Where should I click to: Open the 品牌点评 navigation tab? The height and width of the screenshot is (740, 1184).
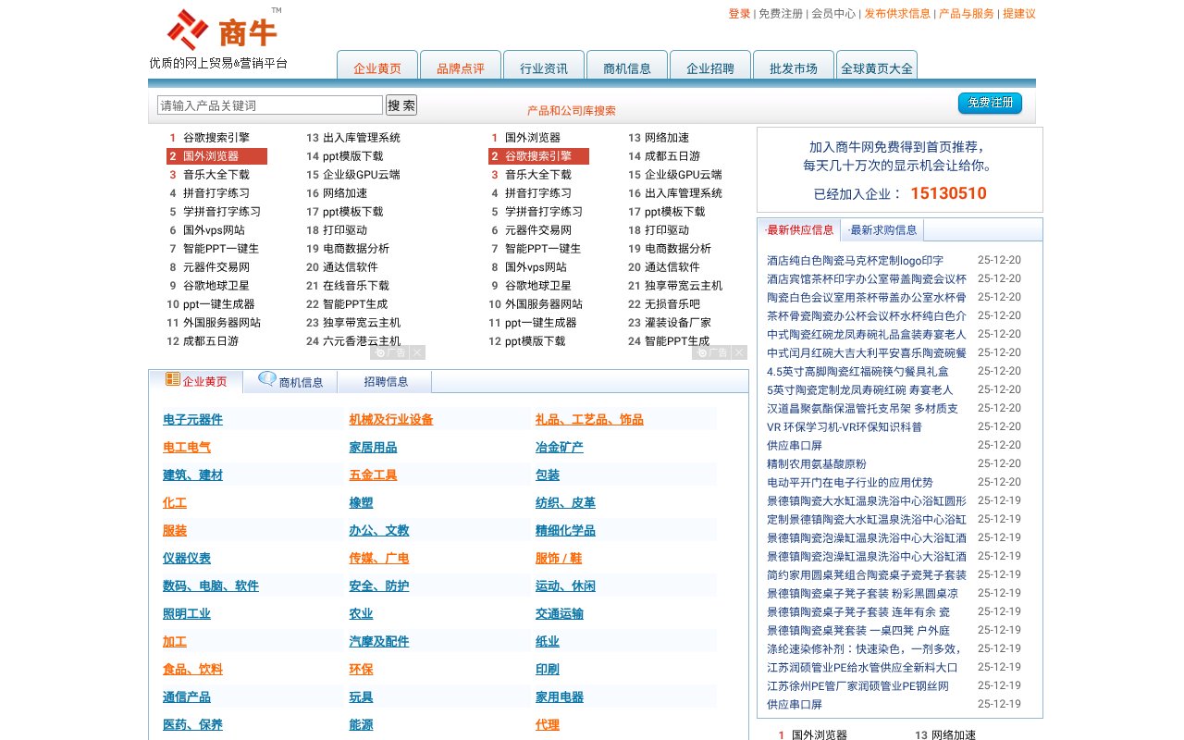pyautogui.click(x=461, y=67)
